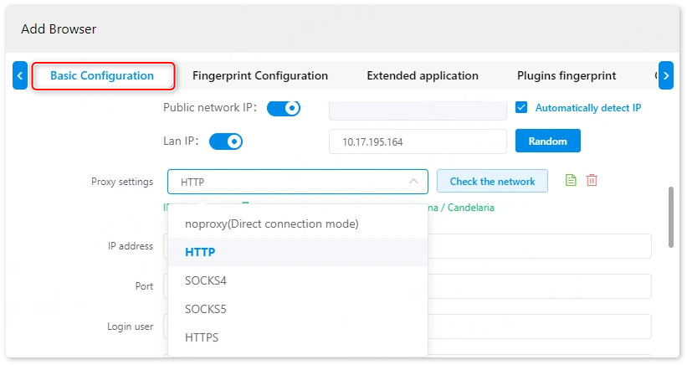Image resolution: width=687 pixels, height=365 pixels.
Task: Open the Plugins fingerprint tab
Action: 567,75
